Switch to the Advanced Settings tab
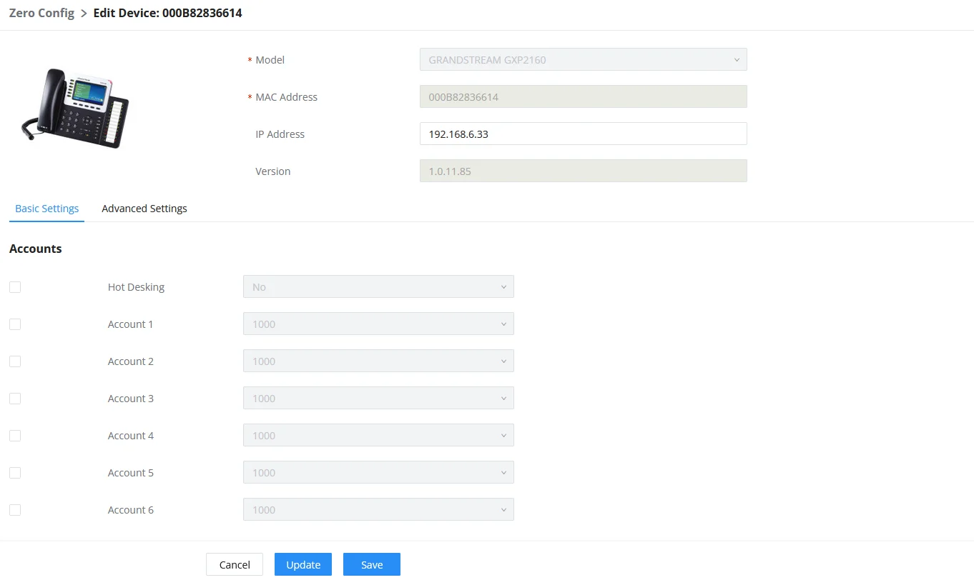974x585 pixels. point(144,209)
